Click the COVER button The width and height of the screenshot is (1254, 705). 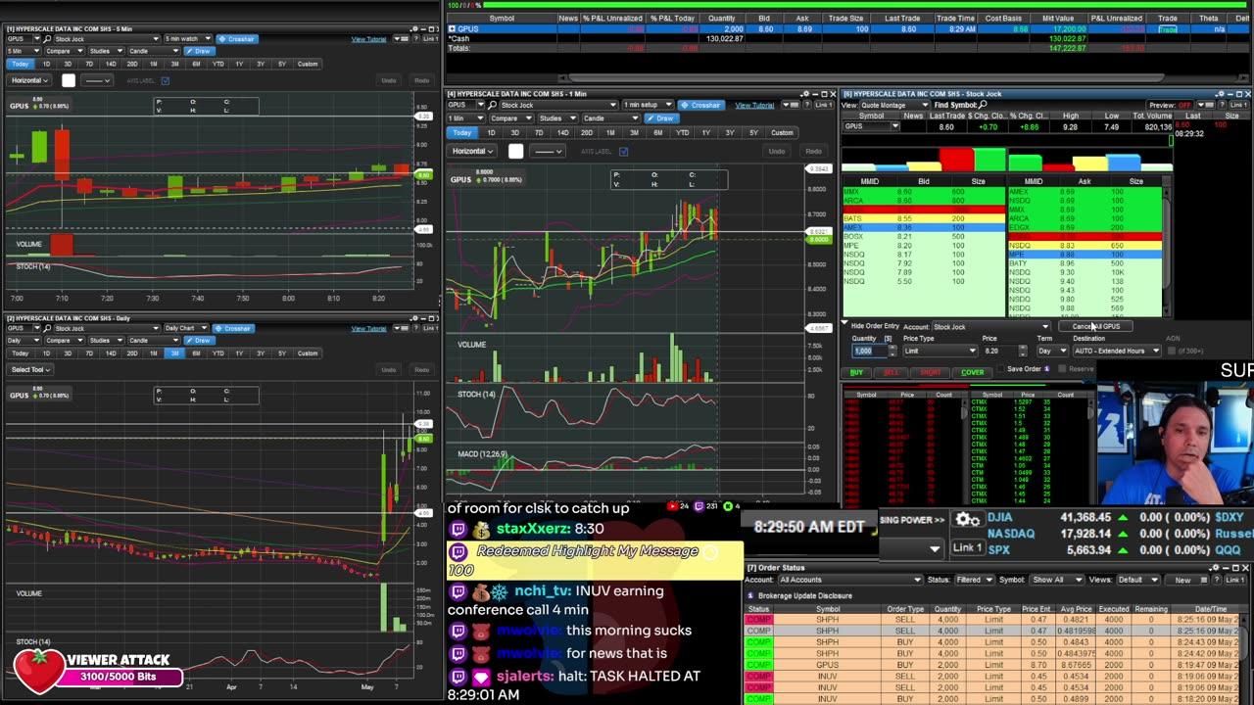(x=973, y=372)
